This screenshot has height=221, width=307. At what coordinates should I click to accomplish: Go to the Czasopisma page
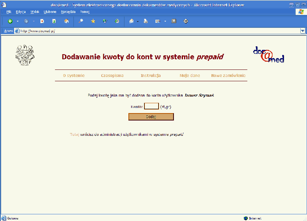[x=112, y=75]
